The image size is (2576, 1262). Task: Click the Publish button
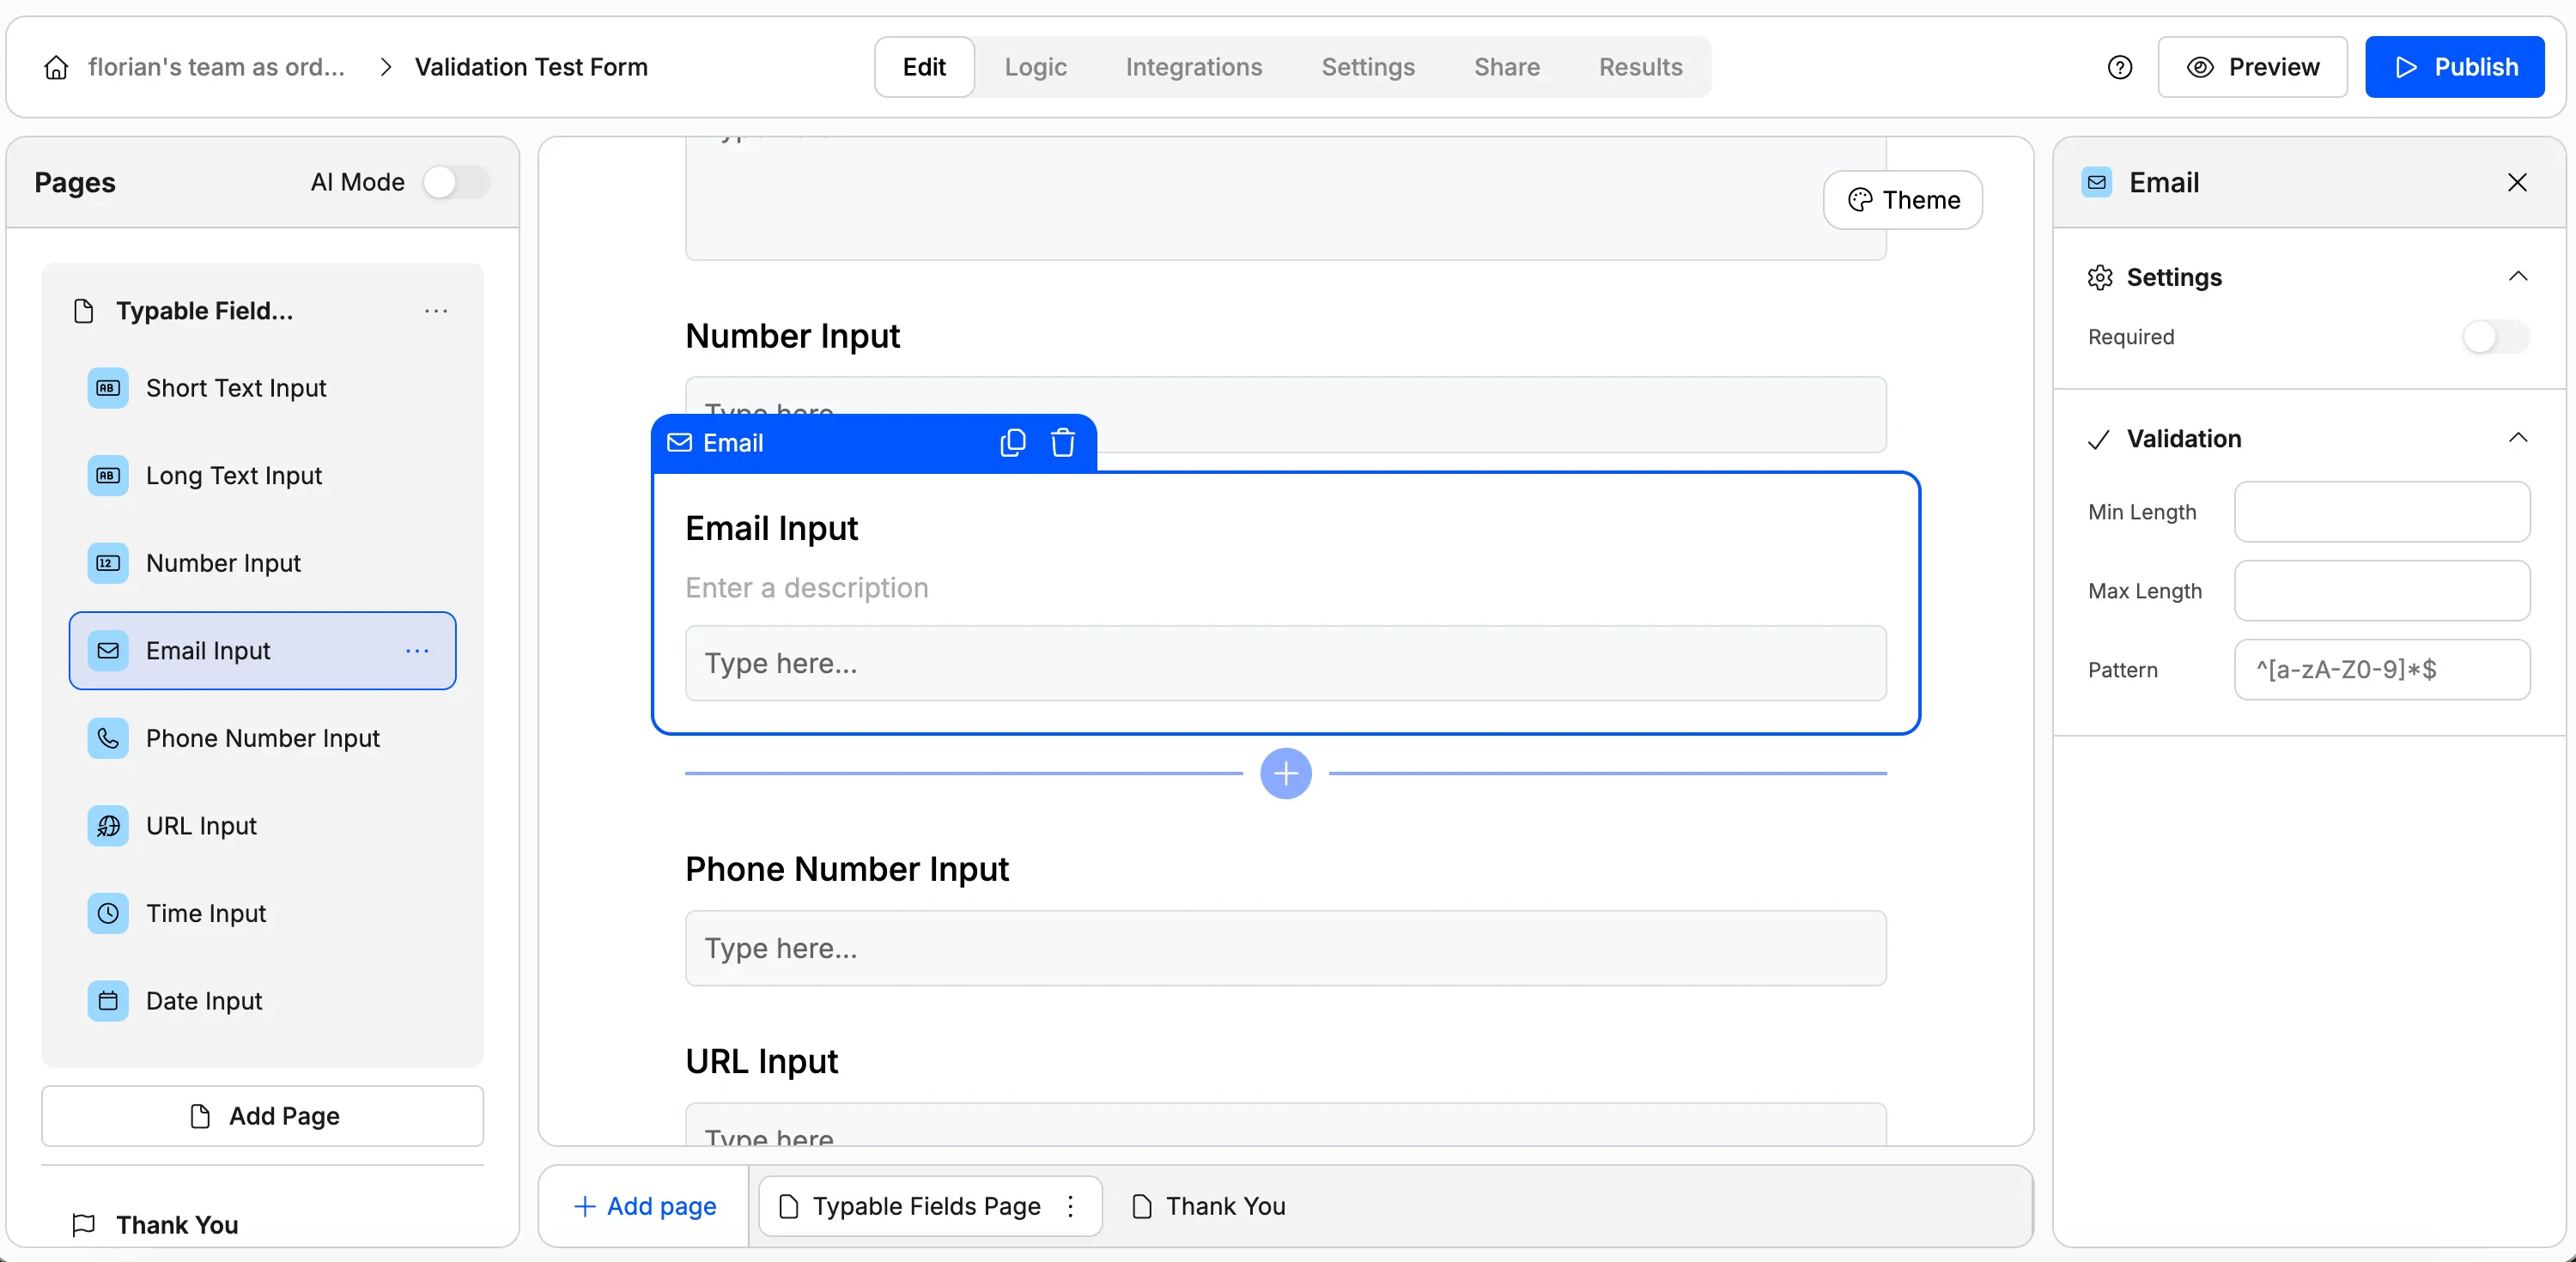click(2454, 67)
